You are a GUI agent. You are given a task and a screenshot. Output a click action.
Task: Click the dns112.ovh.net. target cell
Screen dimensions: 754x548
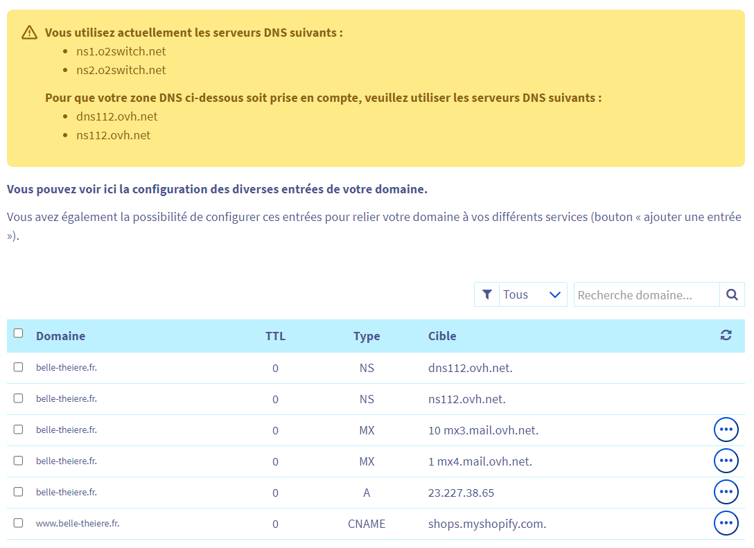(471, 368)
